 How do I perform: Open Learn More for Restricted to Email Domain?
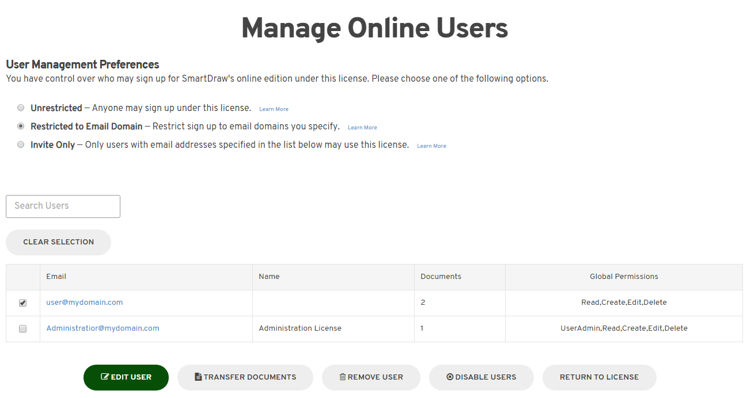362,128
